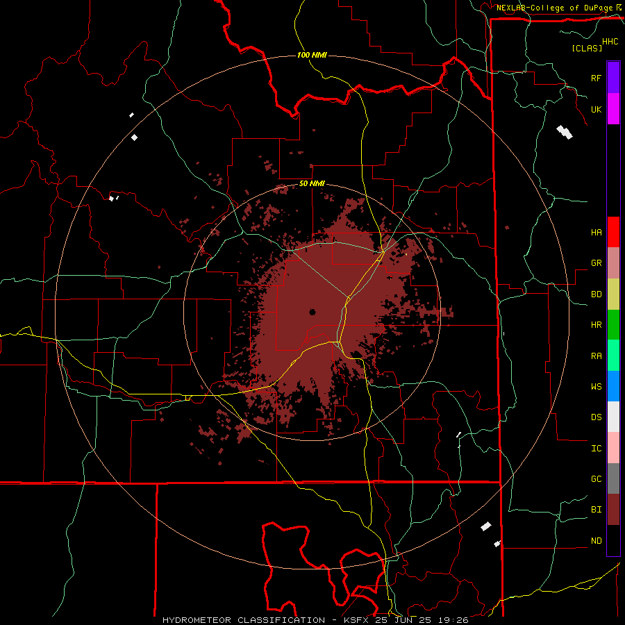Click the IC light pink legend swatch
Viewport: 625px width, 625px height.
[x=613, y=448]
